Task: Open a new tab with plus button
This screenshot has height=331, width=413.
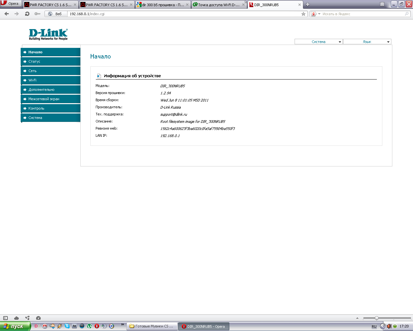Action: click(307, 5)
